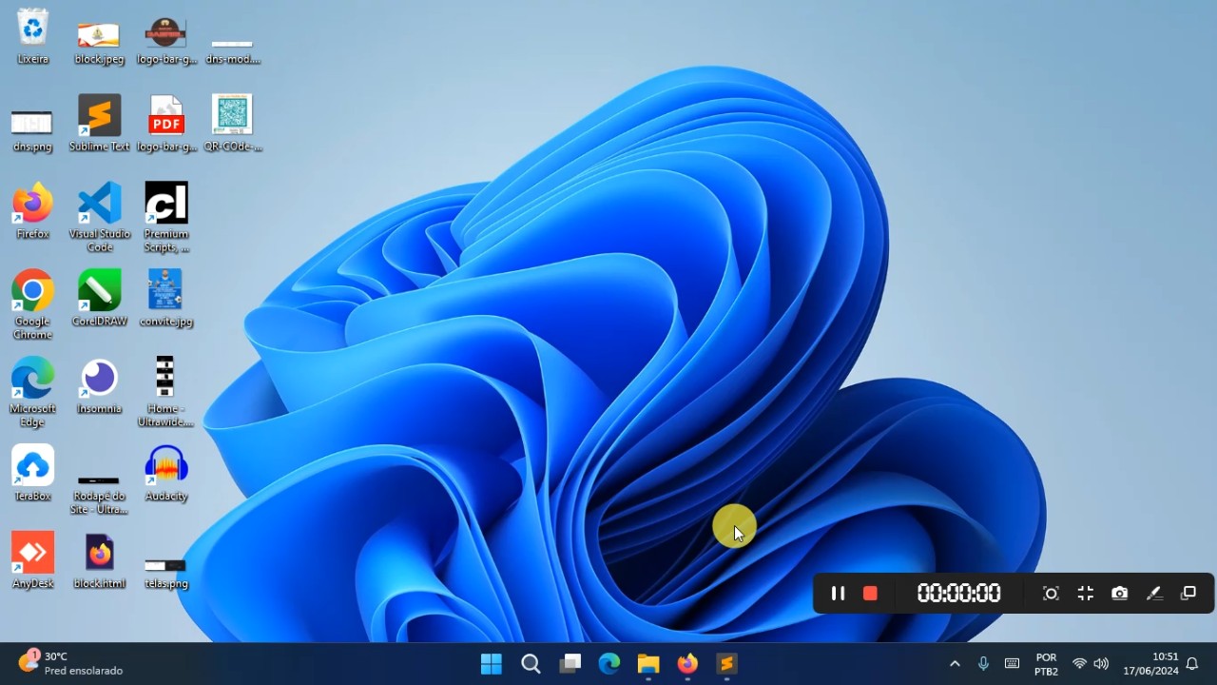Open the pen annotation tool in recorder
Viewport: 1217px width, 685px height.
click(1154, 594)
